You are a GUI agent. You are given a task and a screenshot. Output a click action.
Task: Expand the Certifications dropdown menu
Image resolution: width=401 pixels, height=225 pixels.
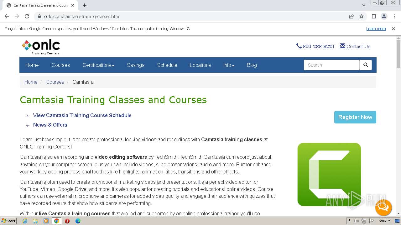tap(98, 65)
